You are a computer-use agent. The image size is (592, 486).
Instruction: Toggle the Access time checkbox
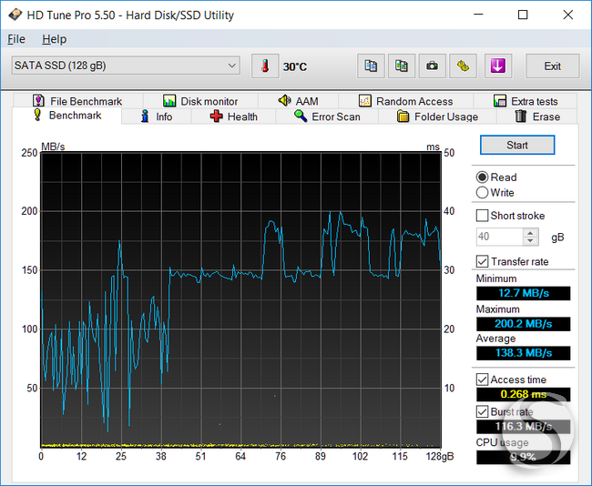point(482,380)
